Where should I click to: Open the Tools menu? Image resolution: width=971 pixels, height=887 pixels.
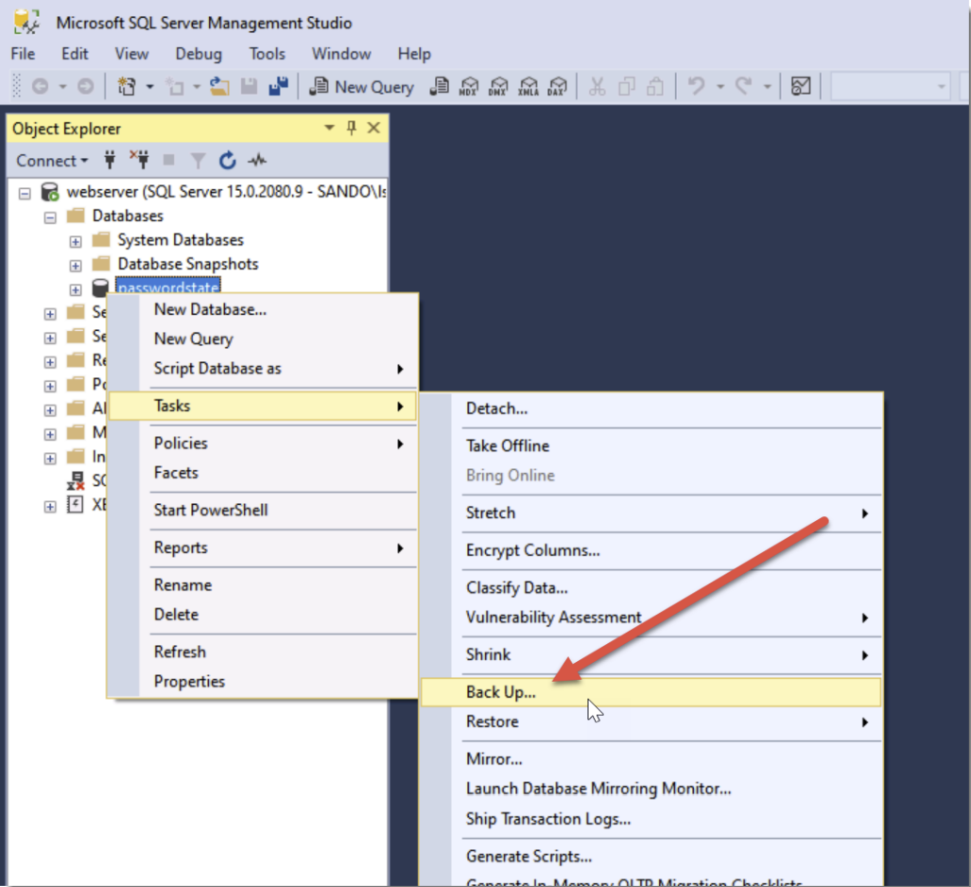267,54
